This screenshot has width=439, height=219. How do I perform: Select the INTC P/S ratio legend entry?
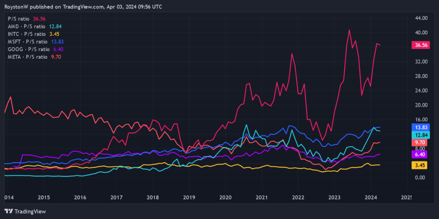(26, 34)
